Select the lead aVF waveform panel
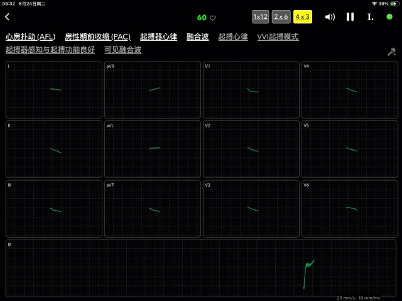The image size is (402, 301). coord(153,209)
